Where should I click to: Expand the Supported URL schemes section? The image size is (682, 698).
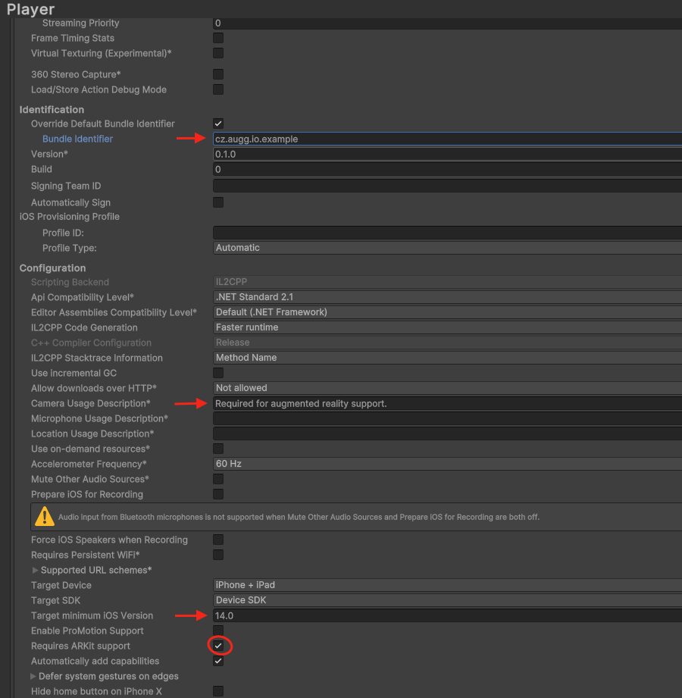coord(35,570)
